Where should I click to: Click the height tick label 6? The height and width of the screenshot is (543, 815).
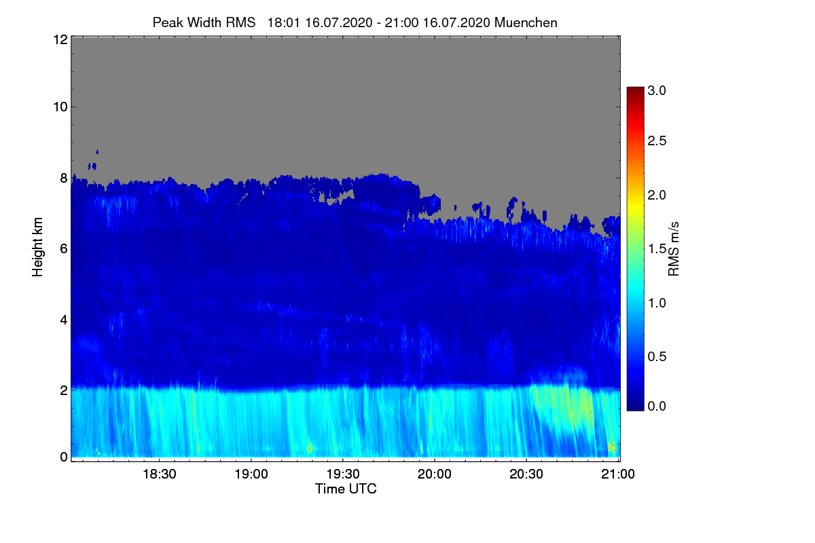[62, 248]
